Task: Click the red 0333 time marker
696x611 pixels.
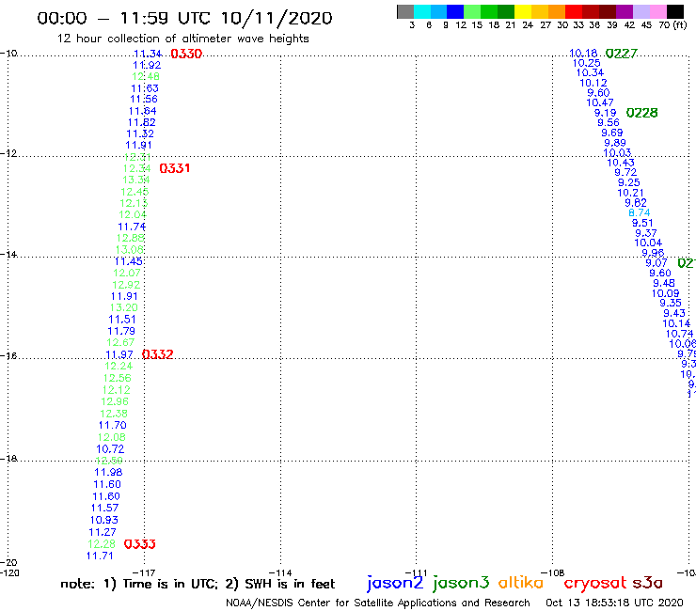Action: [140, 544]
